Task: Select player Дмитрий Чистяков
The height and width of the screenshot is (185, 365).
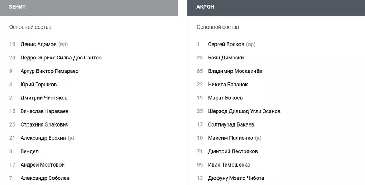Action: [44, 98]
